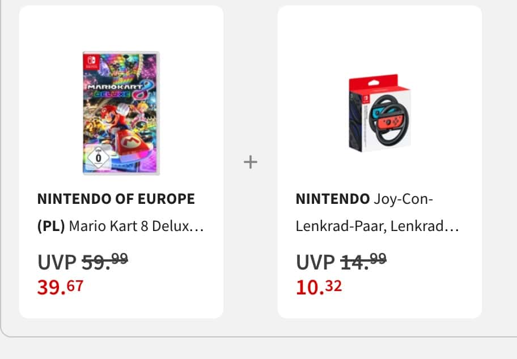Select the Mario Kart product card background
The width and height of the screenshot is (517, 359).
[121, 162]
